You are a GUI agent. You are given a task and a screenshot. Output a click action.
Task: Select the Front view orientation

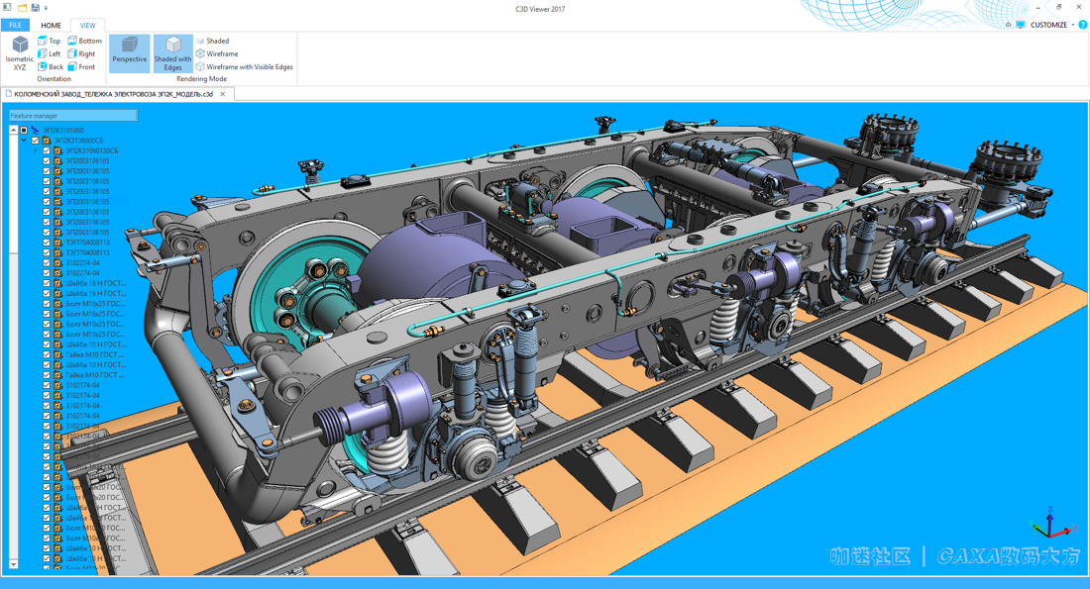[x=81, y=66]
